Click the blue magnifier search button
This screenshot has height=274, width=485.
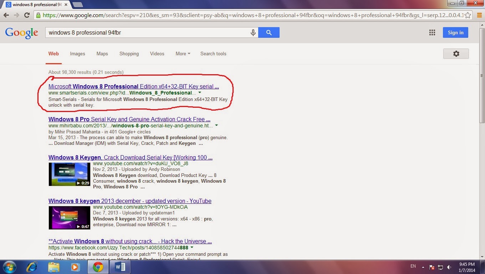[x=269, y=32]
